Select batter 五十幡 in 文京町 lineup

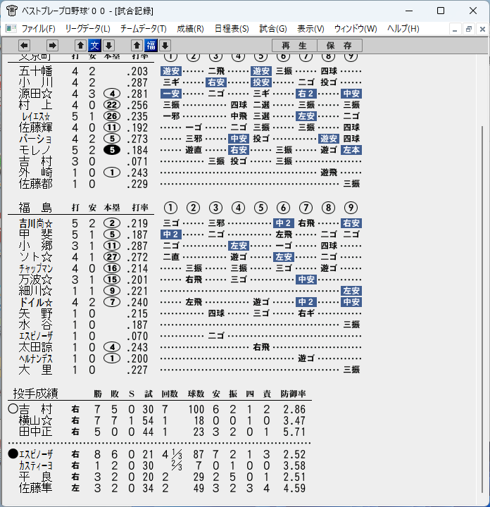click(x=36, y=71)
